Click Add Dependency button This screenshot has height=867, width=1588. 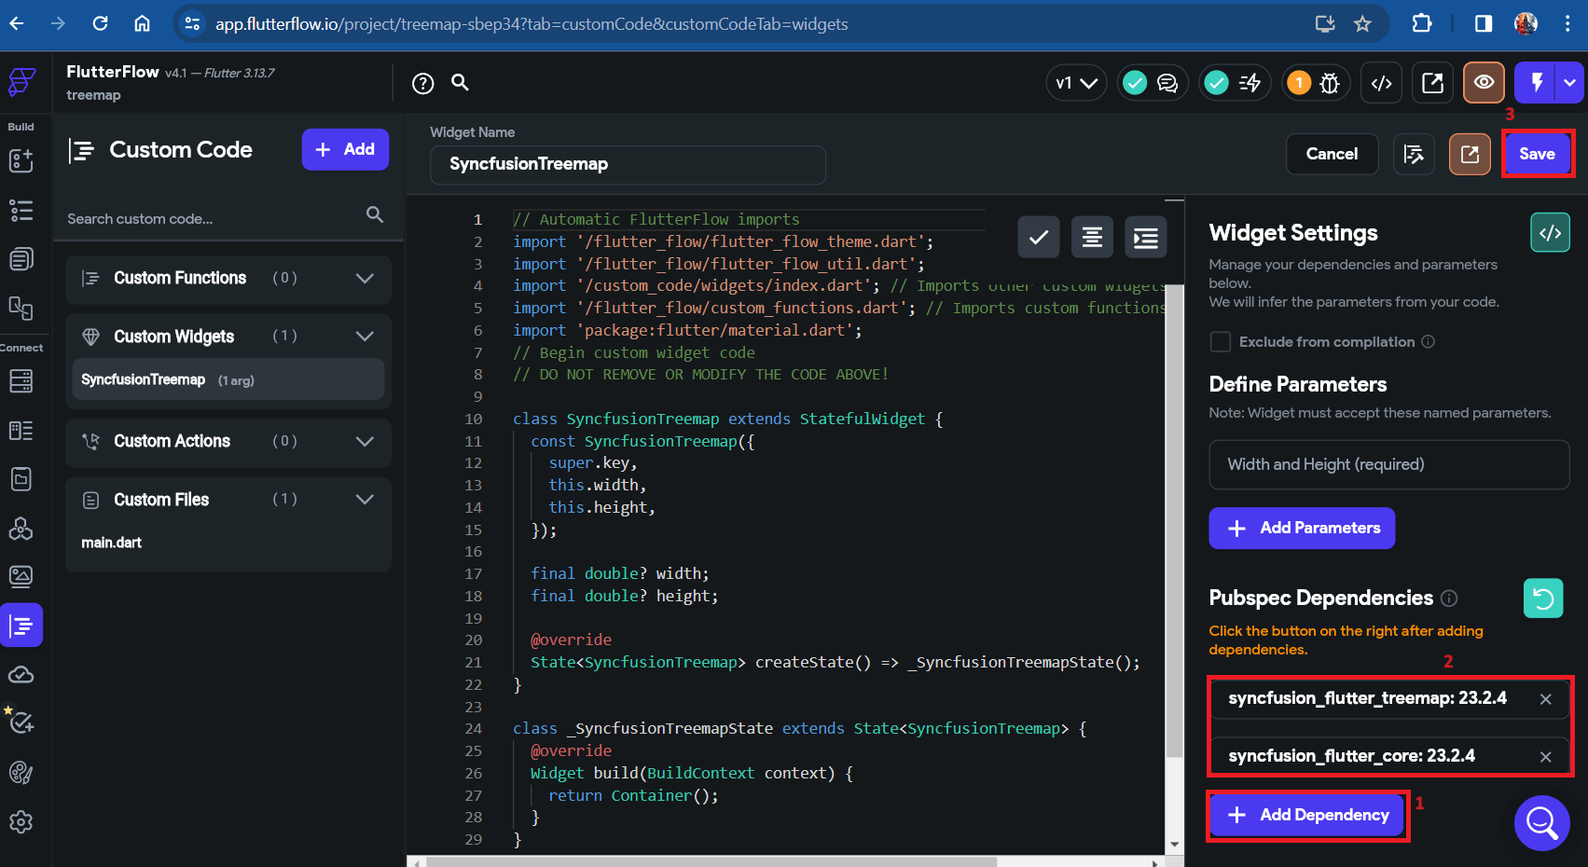tap(1307, 815)
